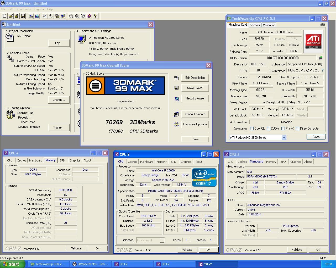The height and width of the screenshot is (268, 336).
Task: Click the 170360 CPU 3DMarks score text
Action: 133,131
